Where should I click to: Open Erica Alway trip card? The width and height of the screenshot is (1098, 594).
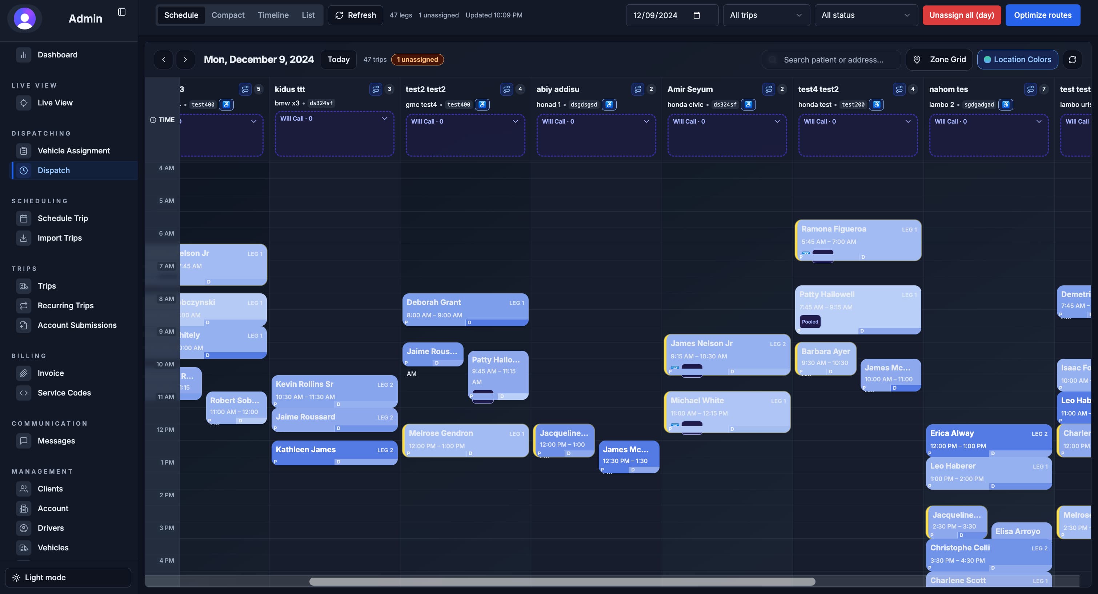989,440
